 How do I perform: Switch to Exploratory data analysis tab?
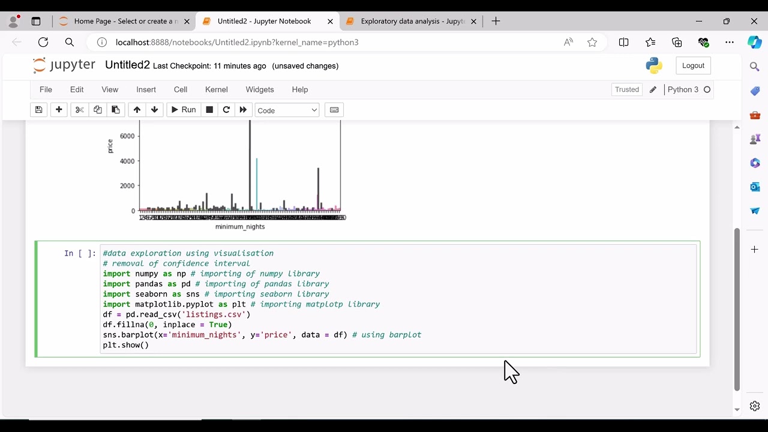pyautogui.click(x=411, y=21)
